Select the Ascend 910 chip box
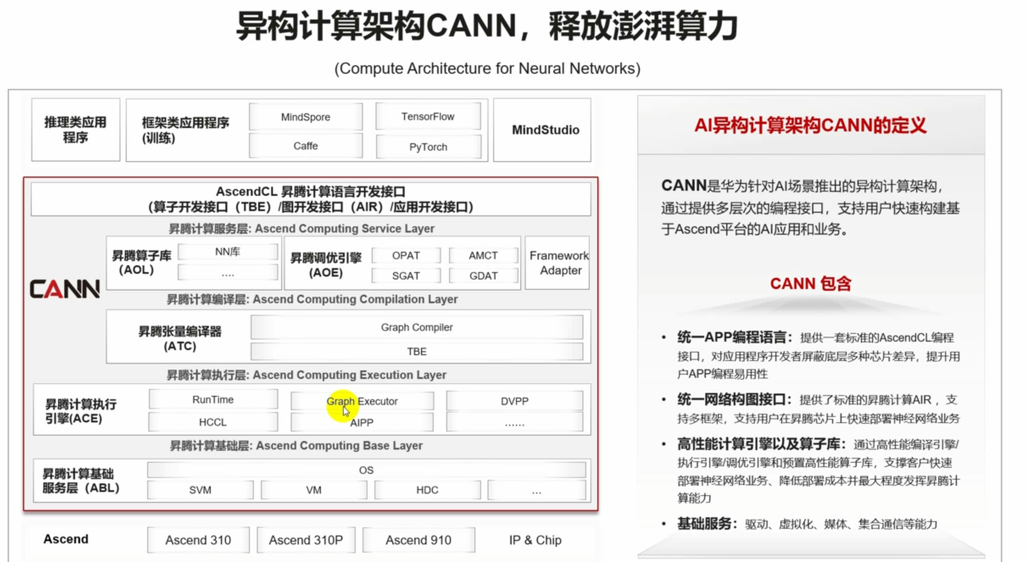This screenshot has width=1026, height=562. click(418, 540)
